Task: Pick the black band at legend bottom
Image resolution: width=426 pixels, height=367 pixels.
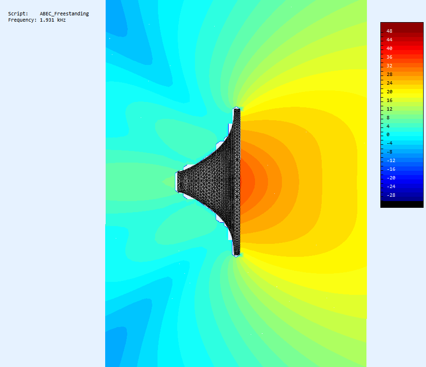Action: [x=402, y=204]
